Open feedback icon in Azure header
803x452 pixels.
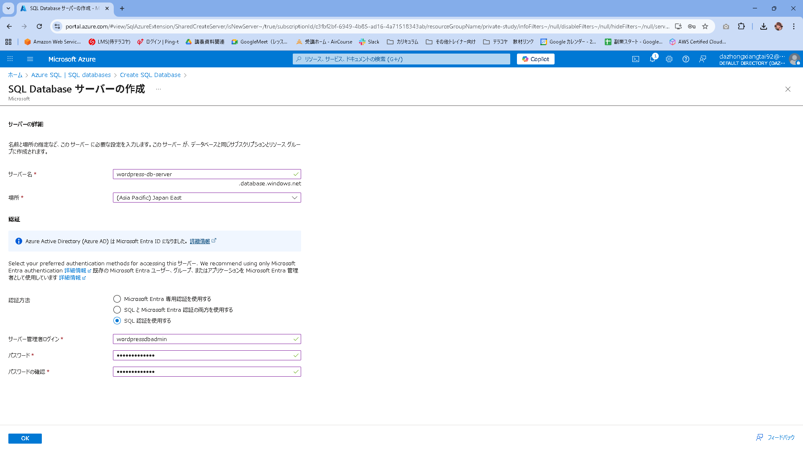(702, 59)
